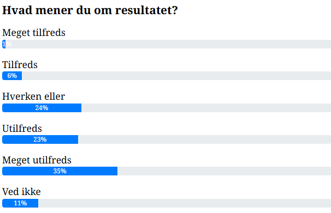This screenshot has height=213, width=331.
Task: Click the 23% blue bar
Action: pos(40,139)
